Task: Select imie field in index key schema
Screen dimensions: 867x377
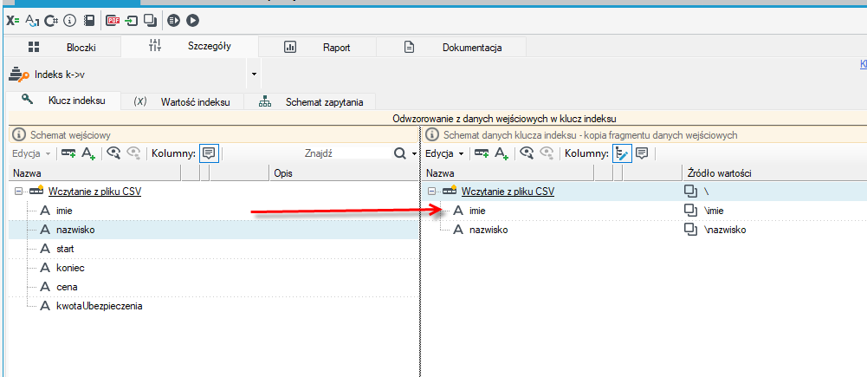Action: (x=477, y=211)
